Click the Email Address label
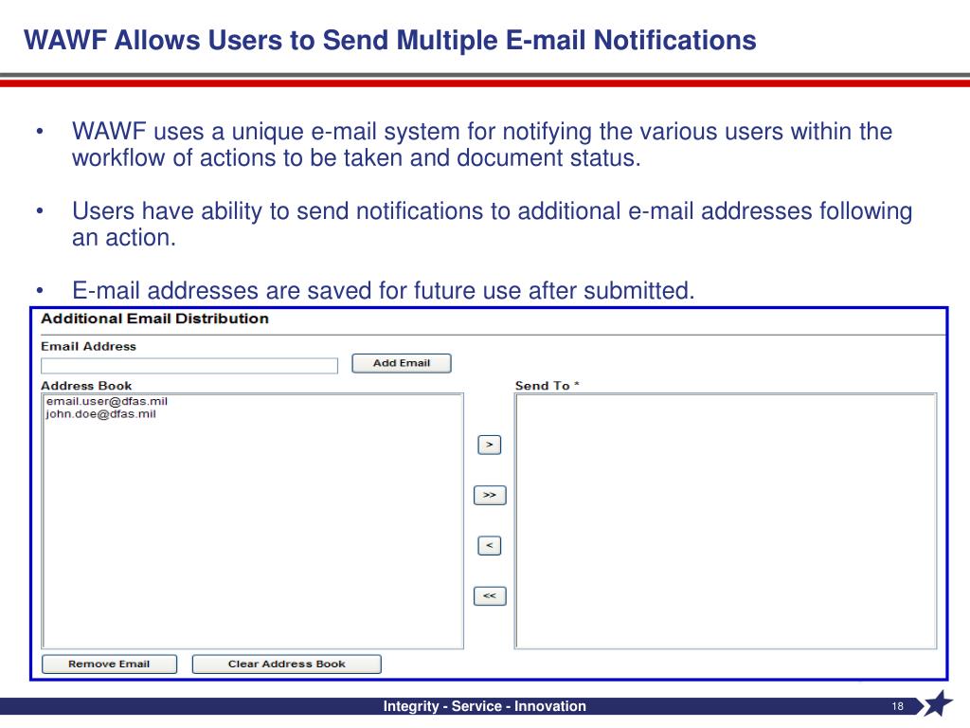Viewport: 970px width, 728px height. (x=88, y=347)
